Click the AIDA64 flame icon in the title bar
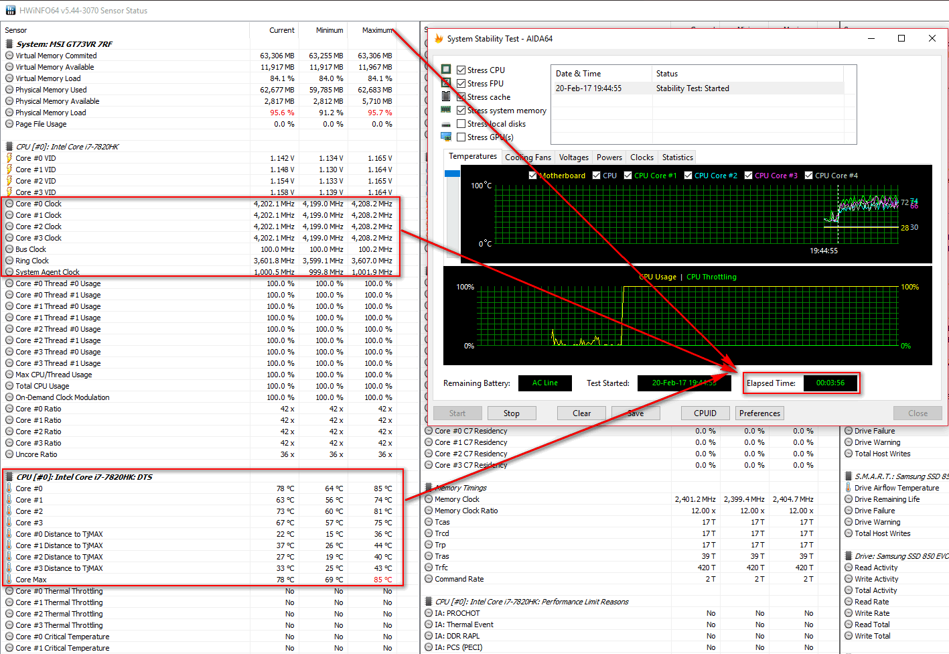 [439, 39]
